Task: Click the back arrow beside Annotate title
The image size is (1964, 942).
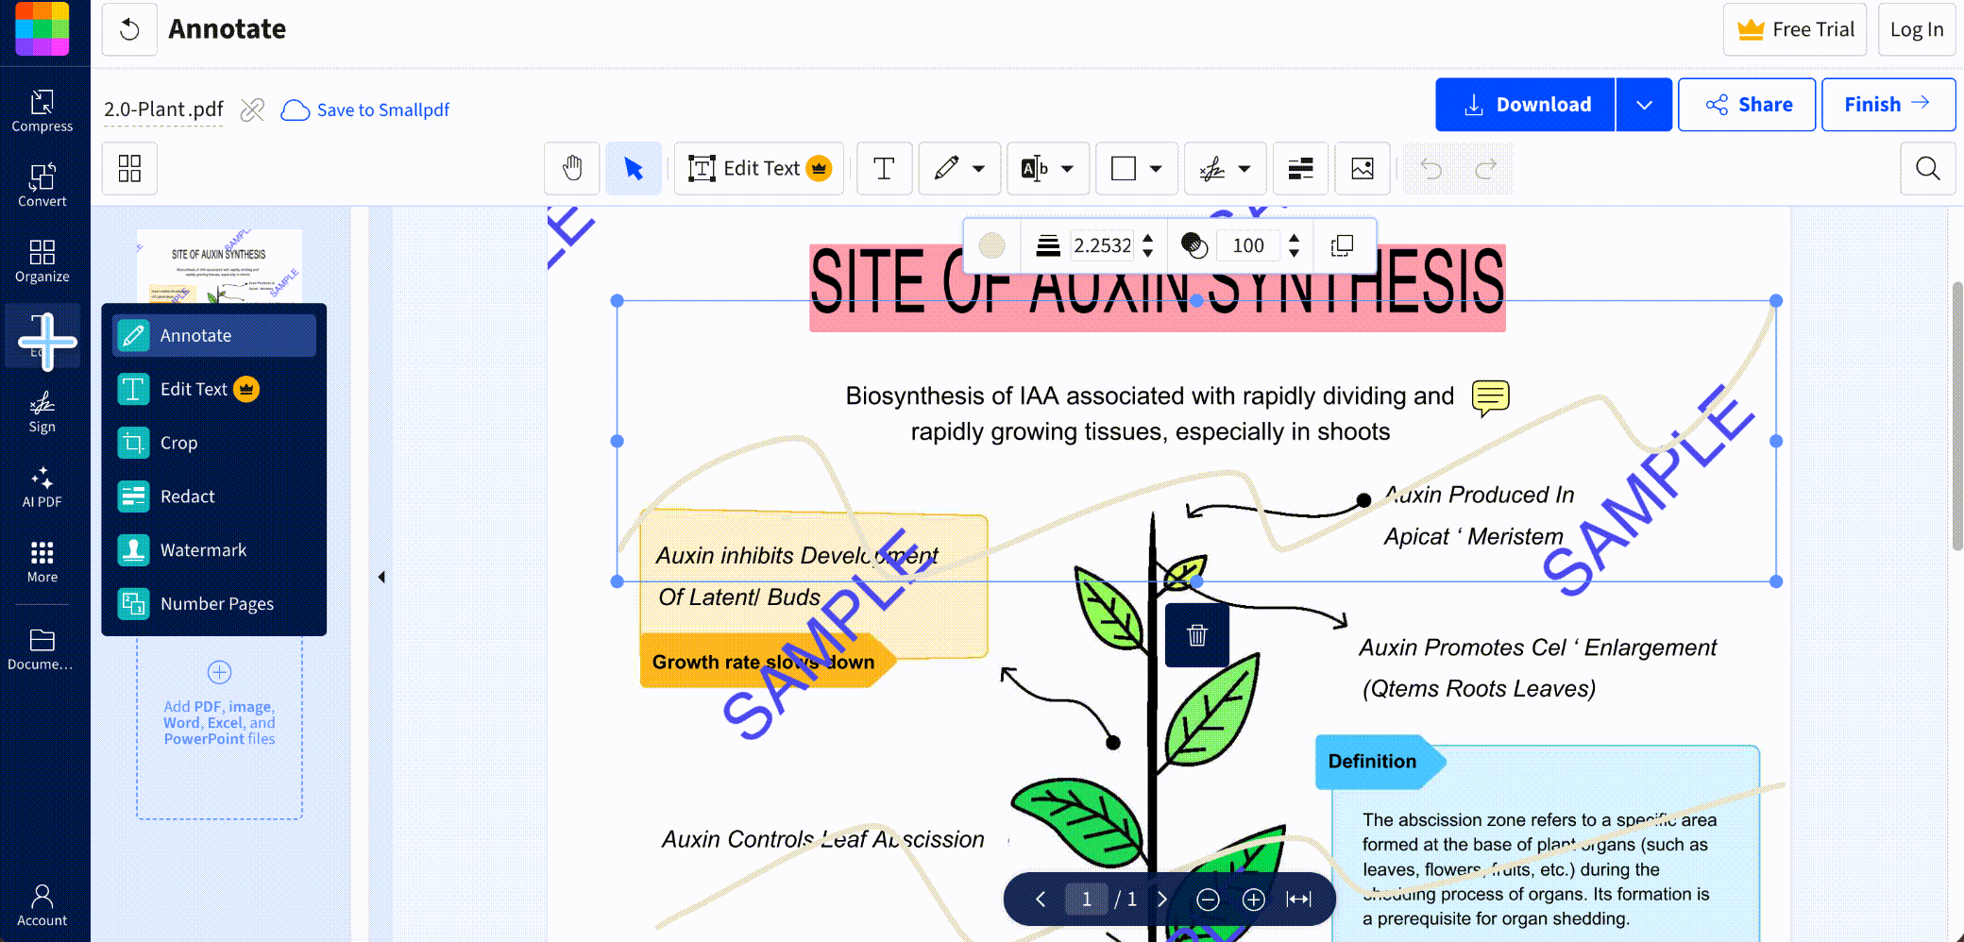Action: pyautogui.click(x=129, y=29)
